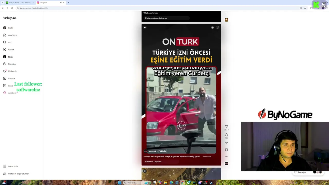Toggle sound on the next reel below
Screen dimensions: 329x185
coord(145,171)
